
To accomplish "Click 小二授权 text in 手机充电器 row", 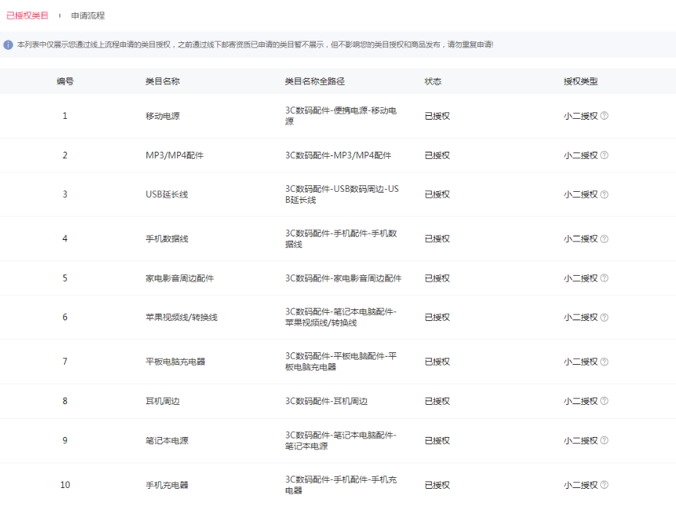I will click(580, 485).
